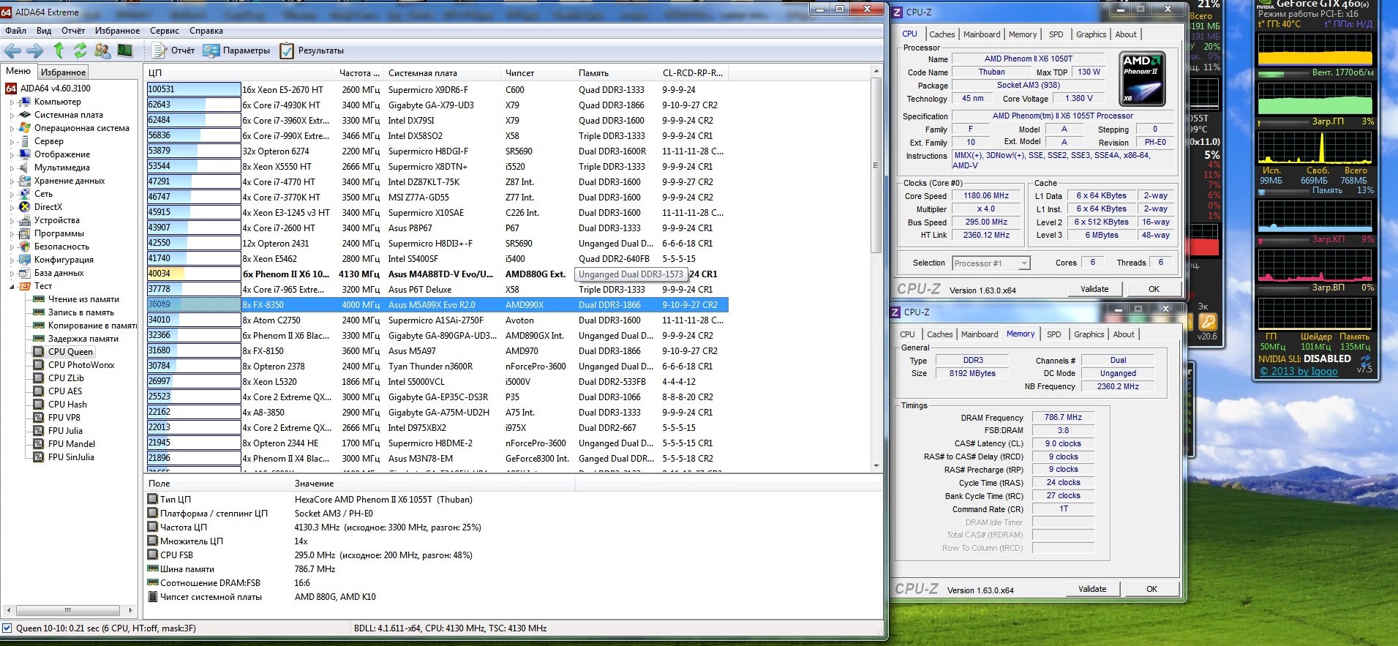
Task: Expand the Отображение tree node
Action: pyautogui.click(x=12, y=155)
